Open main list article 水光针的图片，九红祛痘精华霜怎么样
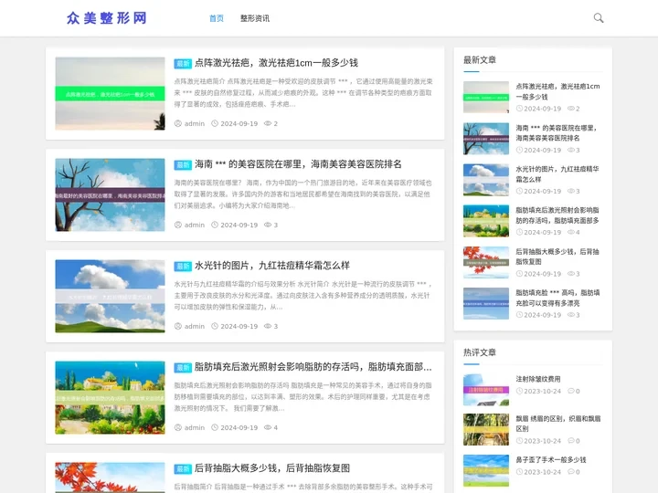Image resolution: width=658 pixels, height=493 pixels. point(272,266)
